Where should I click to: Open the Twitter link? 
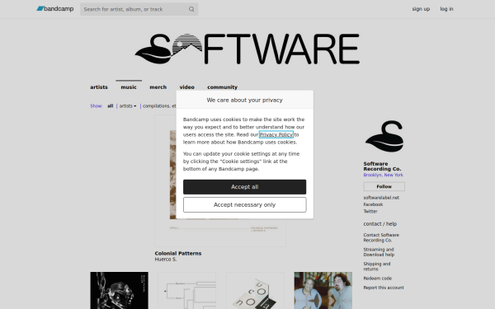click(x=370, y=211)
